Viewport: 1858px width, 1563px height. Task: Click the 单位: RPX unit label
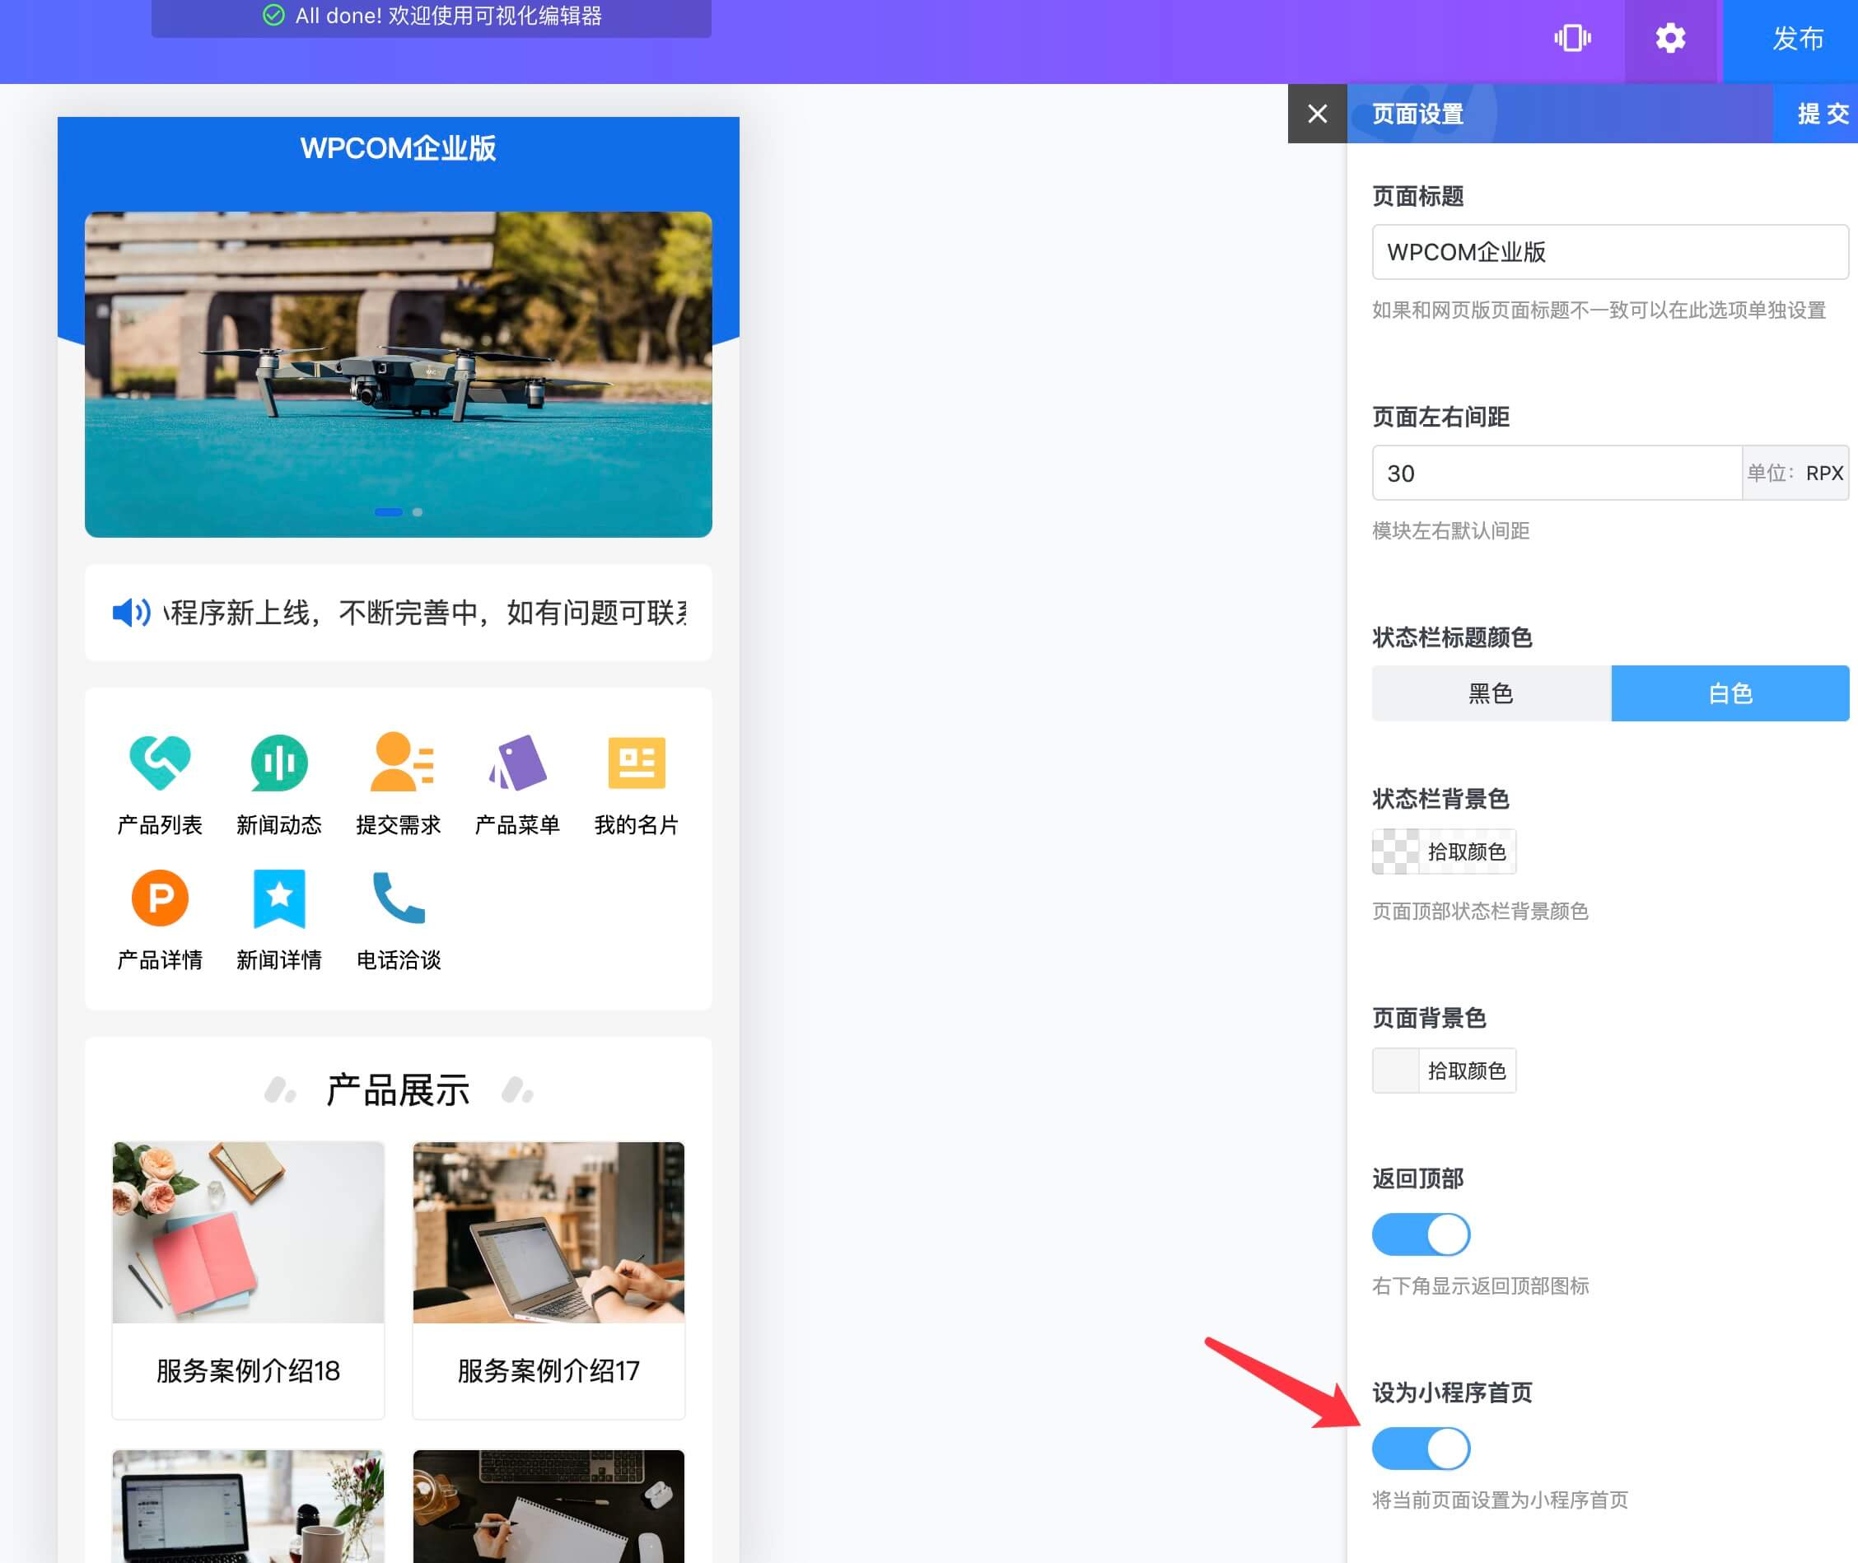tap(1795, 474)
